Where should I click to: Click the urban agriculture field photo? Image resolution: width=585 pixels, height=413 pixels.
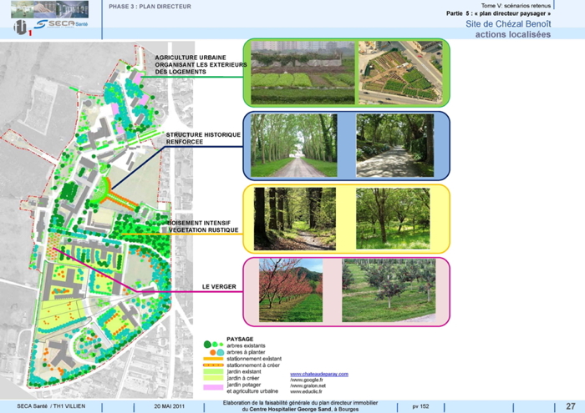click(x=301, y=71)
